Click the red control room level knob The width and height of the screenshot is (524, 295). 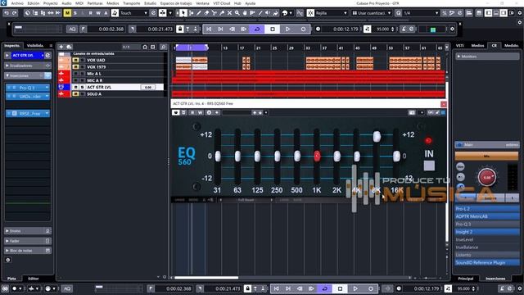(487, 177)
